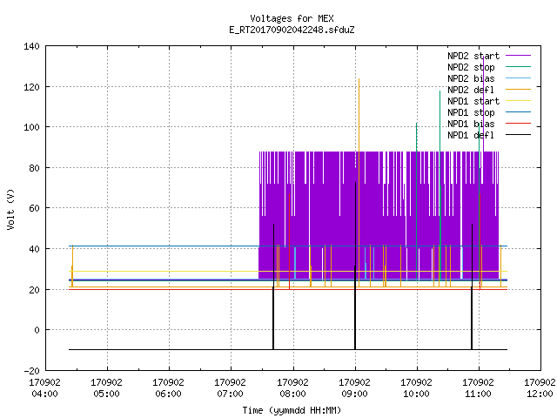
Task: Click the chart title "Voltages for MEX"
Action: pos(292,18)
